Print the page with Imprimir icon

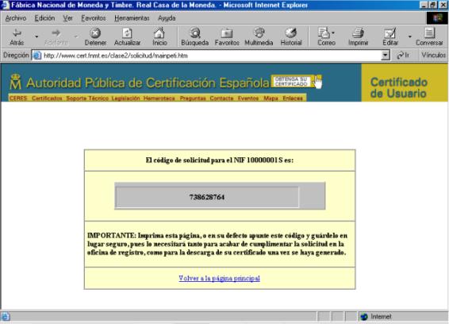pos(358,33)
